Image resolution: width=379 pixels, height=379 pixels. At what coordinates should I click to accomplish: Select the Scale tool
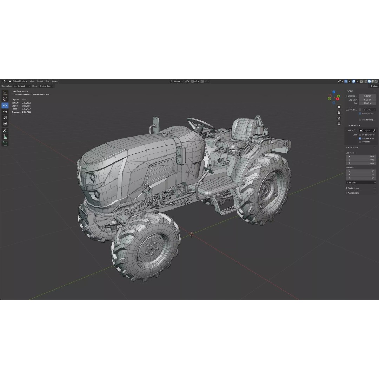click(x=5, y=117)
